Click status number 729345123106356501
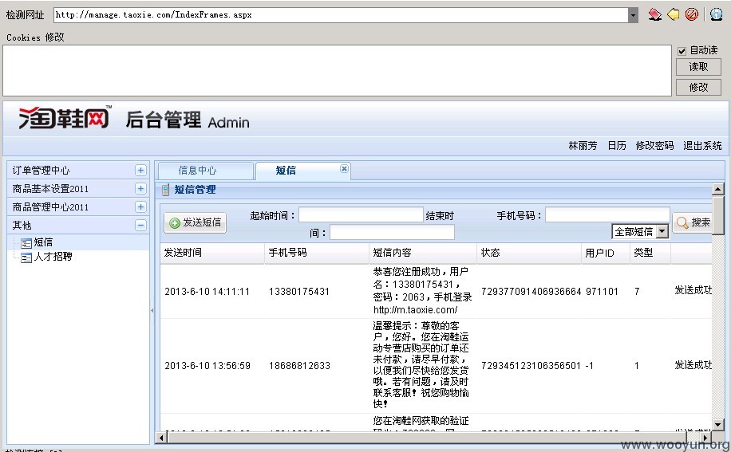731x452 pixels. (x=531, y=366)
